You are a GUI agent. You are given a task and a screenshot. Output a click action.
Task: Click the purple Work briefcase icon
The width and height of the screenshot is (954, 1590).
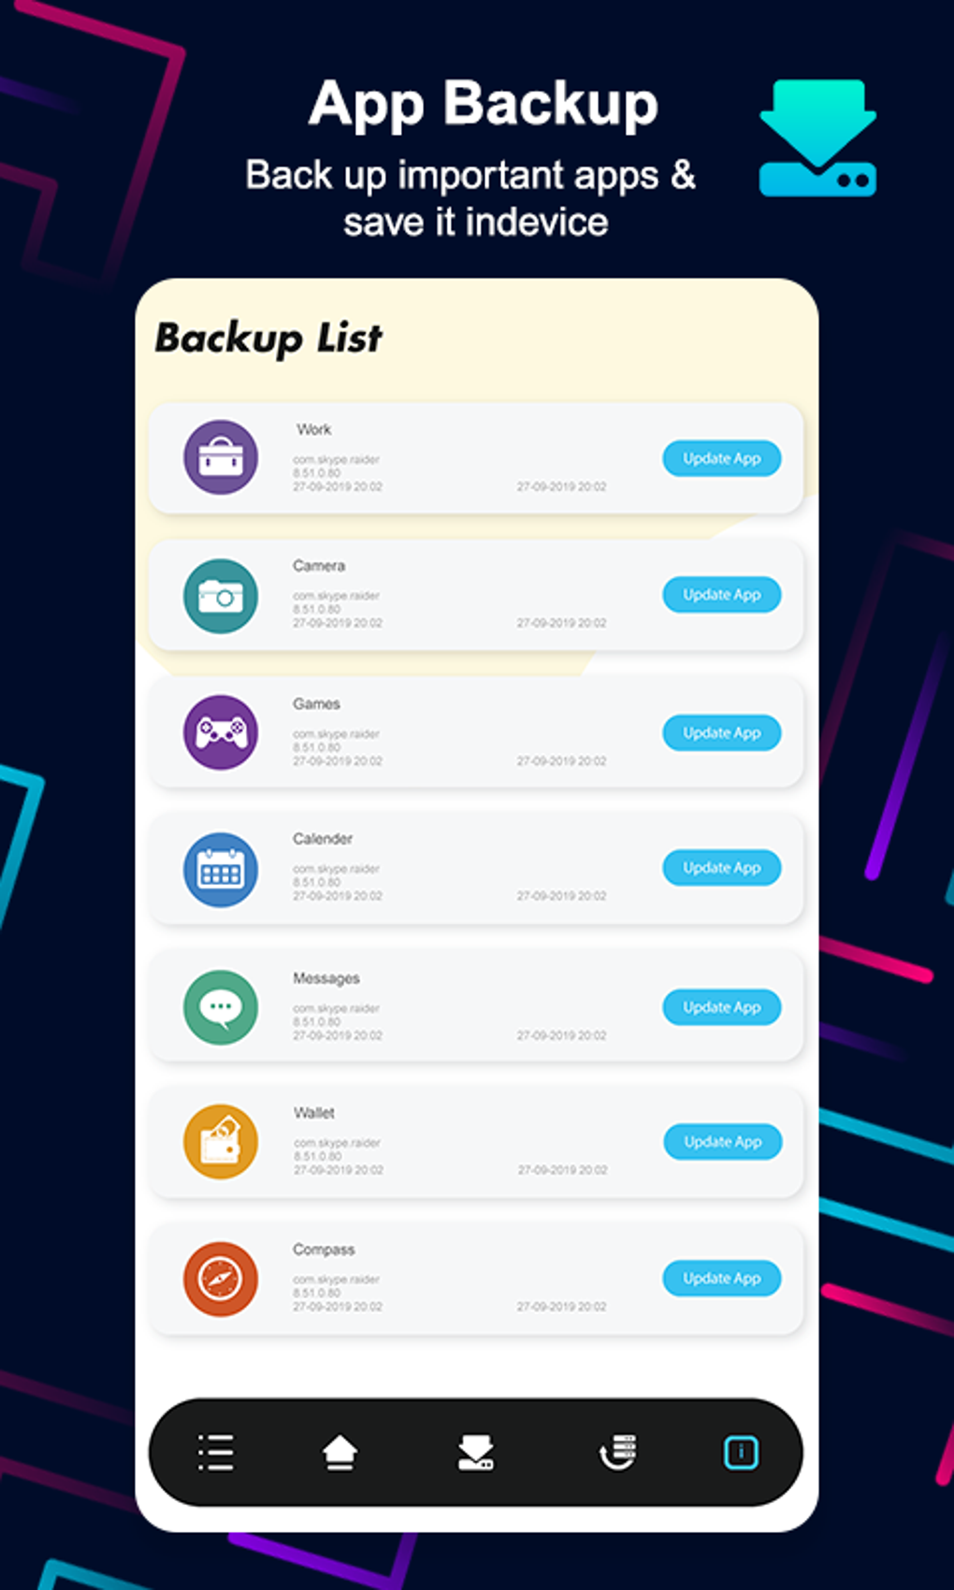(221, 457)
